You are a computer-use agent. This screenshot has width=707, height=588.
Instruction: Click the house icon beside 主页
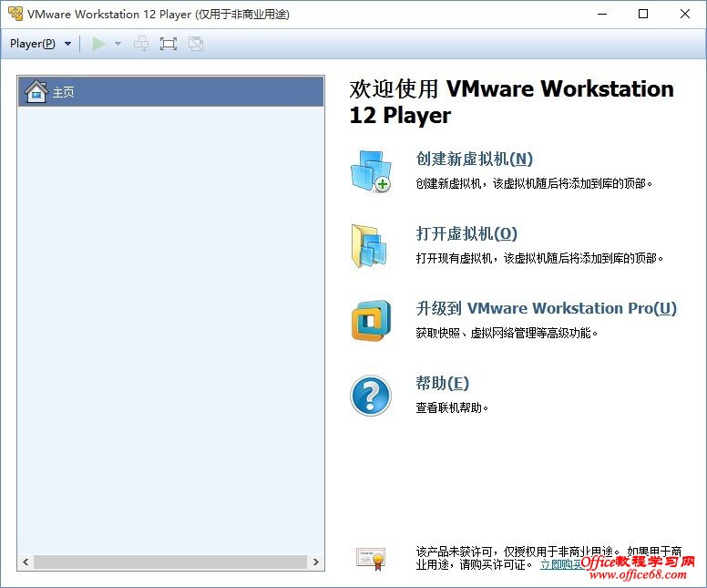click(36, 91)
